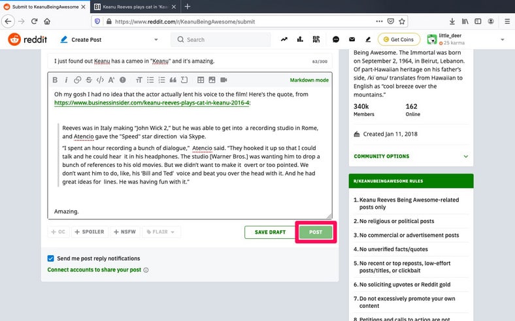
Task: Mark selected text as spoiler
Action: 122,80
